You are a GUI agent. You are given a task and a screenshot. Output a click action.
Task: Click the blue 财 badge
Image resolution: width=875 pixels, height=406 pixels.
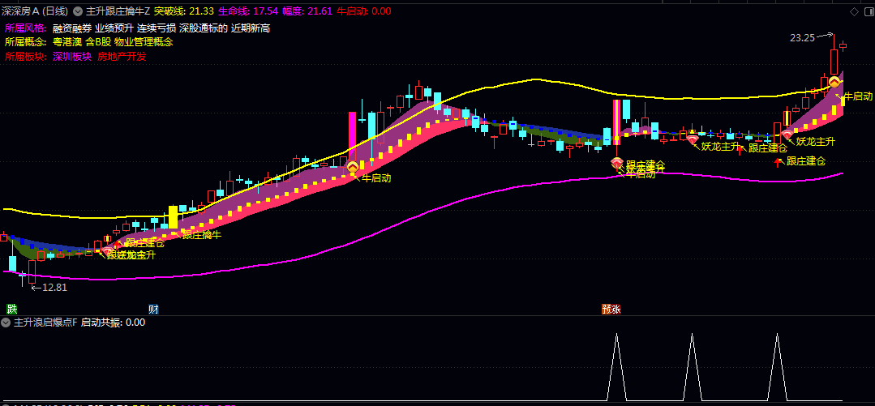(x=153, y=309)
